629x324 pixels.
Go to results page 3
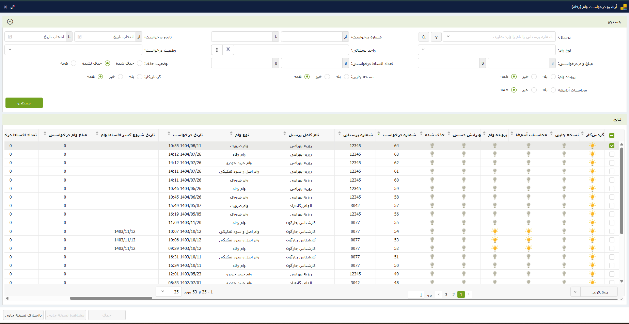coord(446,295)
